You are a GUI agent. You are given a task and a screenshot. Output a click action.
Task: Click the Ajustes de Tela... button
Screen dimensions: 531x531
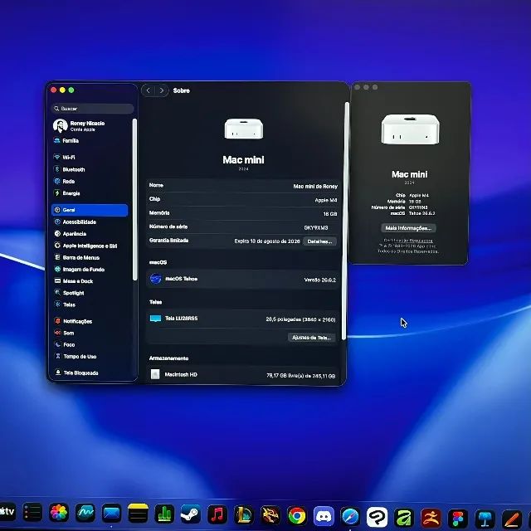pyautogui.click(x=312, y=338)
